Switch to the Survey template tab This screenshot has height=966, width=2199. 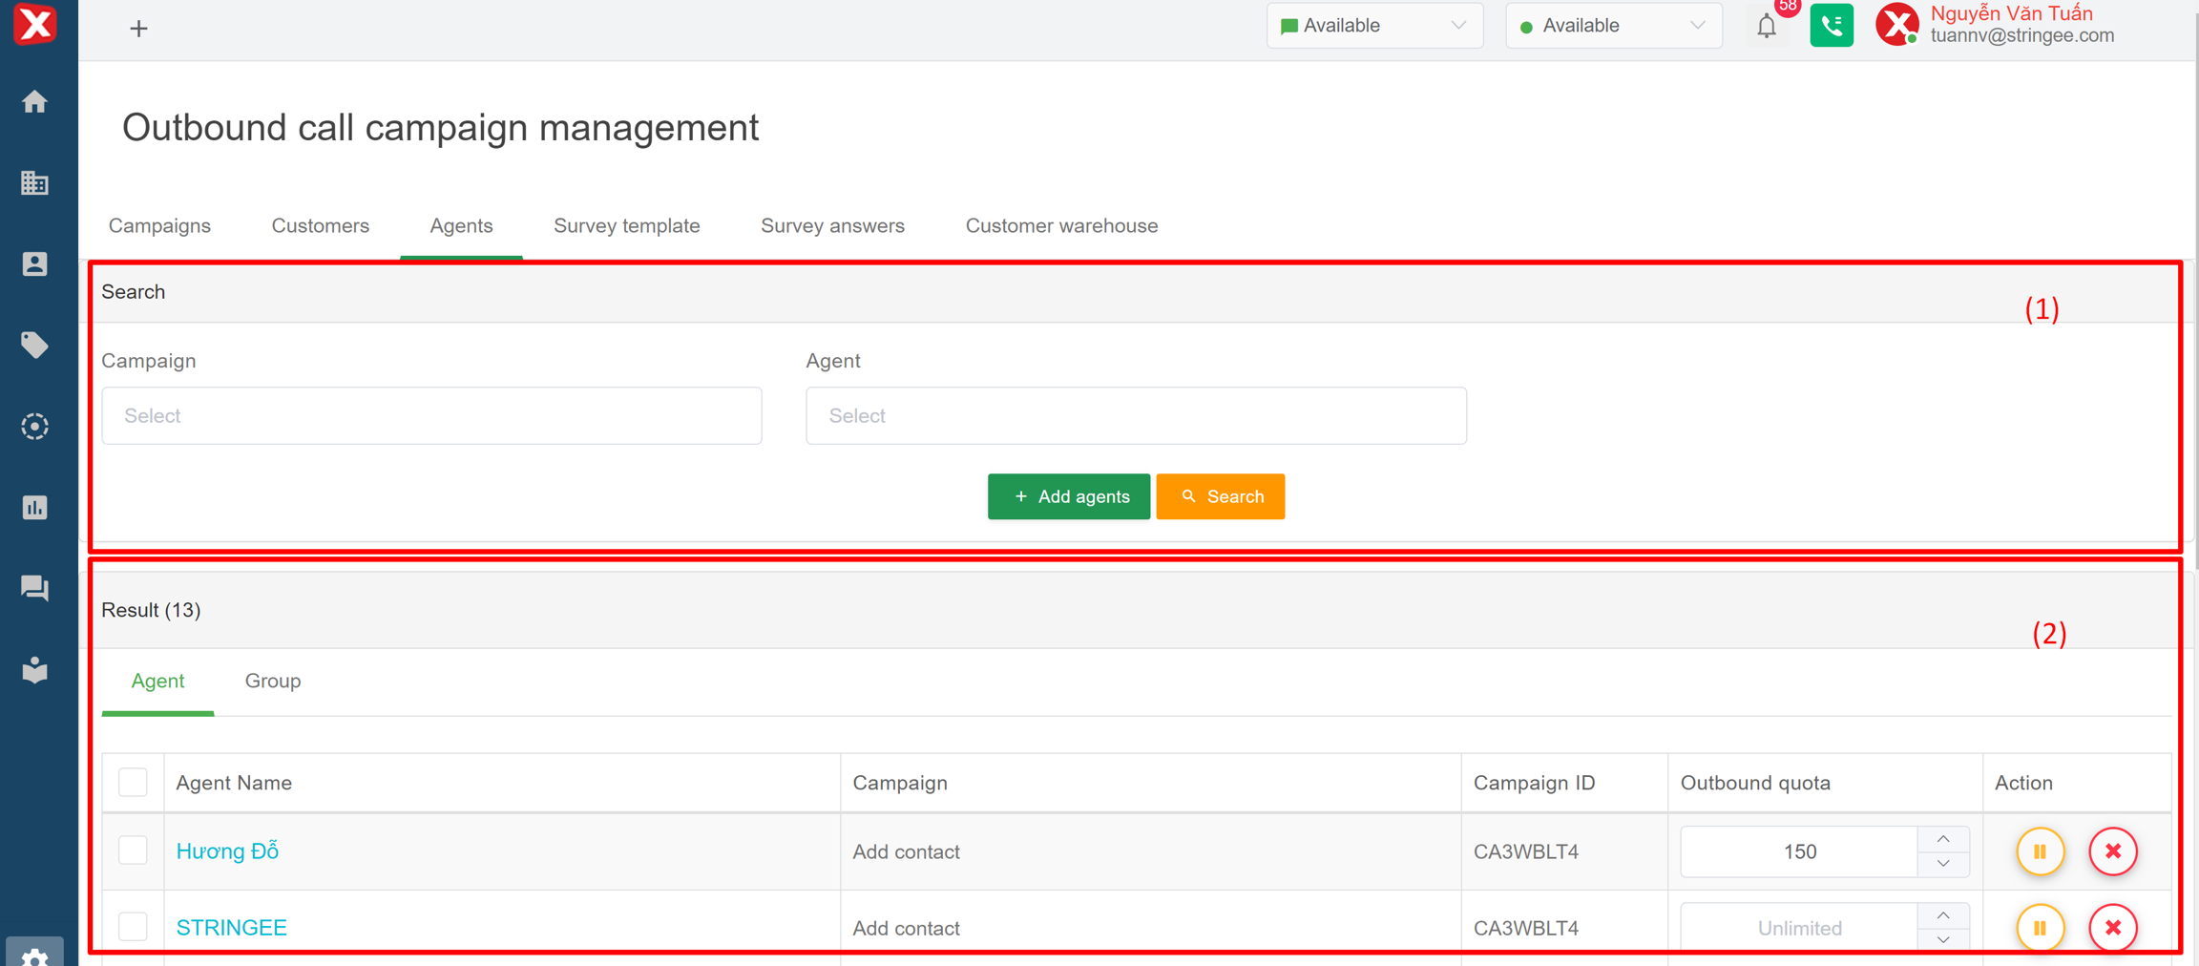coord(626,226)
